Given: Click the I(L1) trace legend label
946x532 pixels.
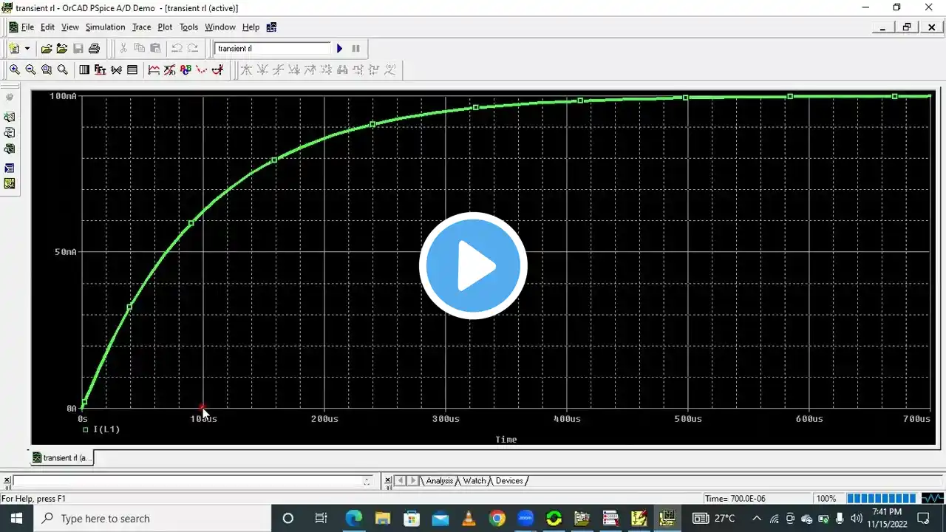Looking at the screenshot, I should (106, 429).
